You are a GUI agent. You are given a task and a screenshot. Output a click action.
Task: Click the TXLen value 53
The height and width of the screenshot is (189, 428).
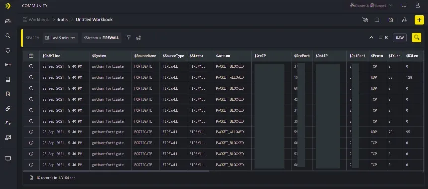click(x=391, y=77)
